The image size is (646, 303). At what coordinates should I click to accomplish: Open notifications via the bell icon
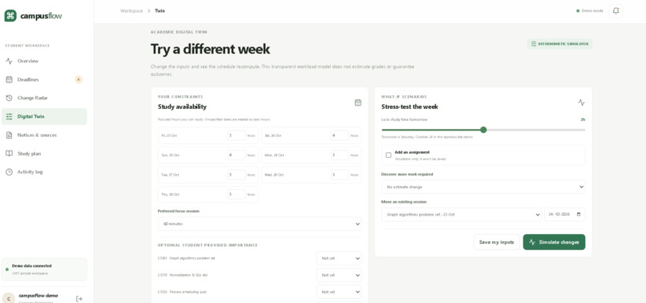pyautogui.click(x=616, y=11)
